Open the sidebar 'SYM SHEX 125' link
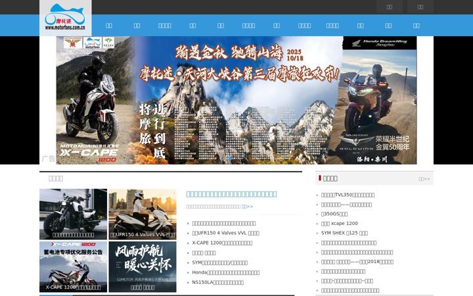473x296 pixels. (x=344, y=233)
